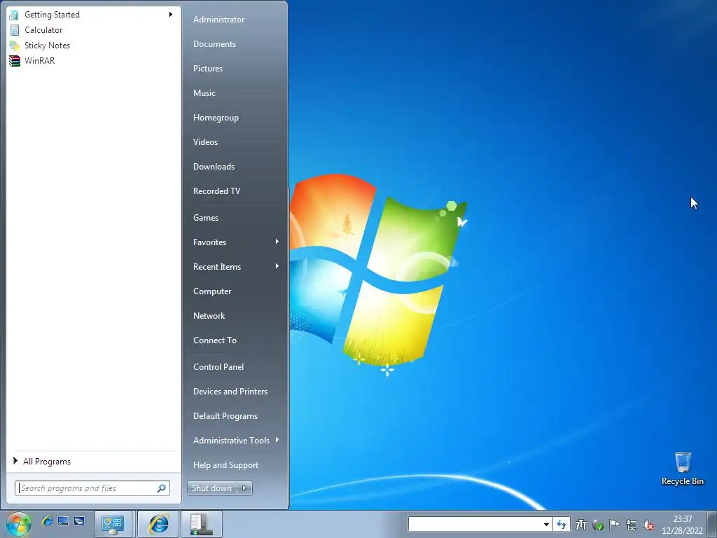
Task: Click the muted volume speaker icon
Action: pos(648,524)
